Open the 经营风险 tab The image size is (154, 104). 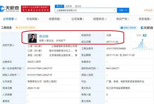tap(55, 19)
